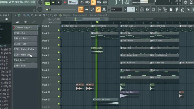
Task: Click the tempo field showing 105.000
Action: pyautogui.click(x=73, y=2)
